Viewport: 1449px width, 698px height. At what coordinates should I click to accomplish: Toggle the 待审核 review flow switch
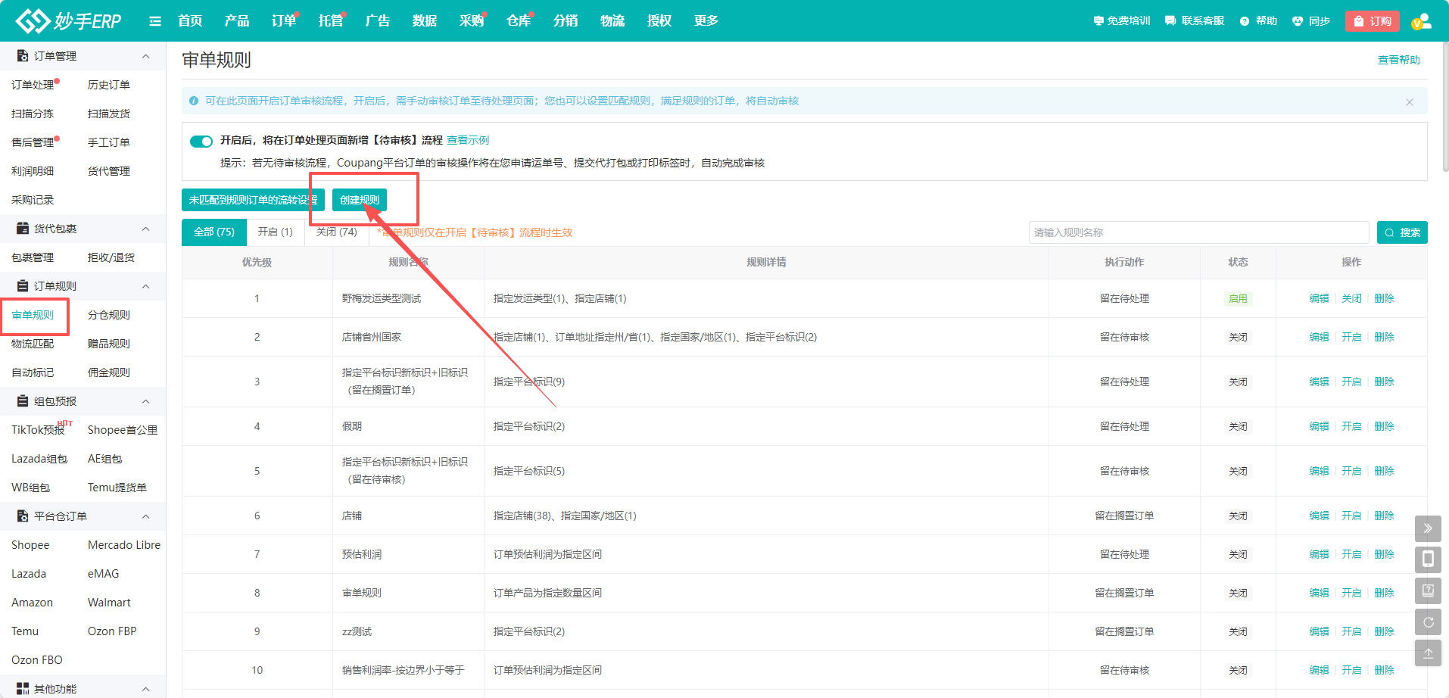tap(201, 142)
